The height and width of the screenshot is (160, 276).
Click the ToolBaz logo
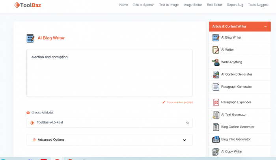28,5
